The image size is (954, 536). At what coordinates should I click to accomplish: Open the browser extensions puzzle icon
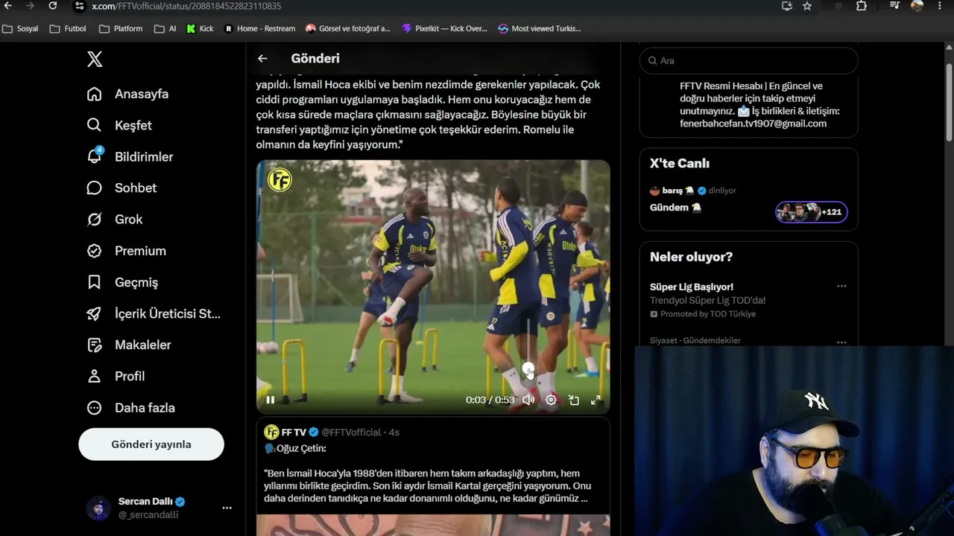(x=862, y=6)
